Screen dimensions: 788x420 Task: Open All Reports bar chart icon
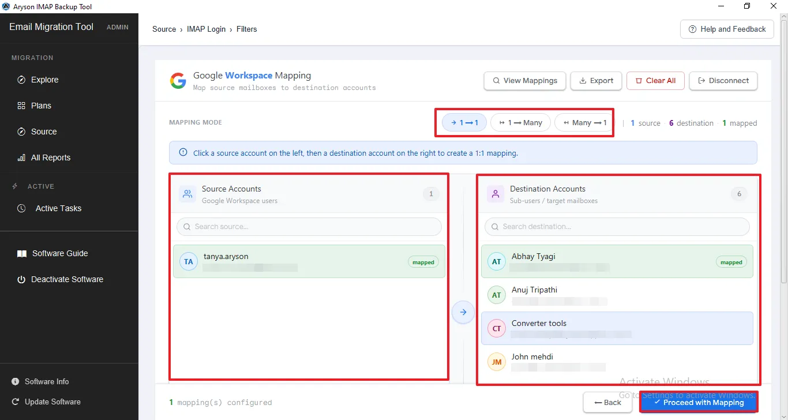pos(21,157)
